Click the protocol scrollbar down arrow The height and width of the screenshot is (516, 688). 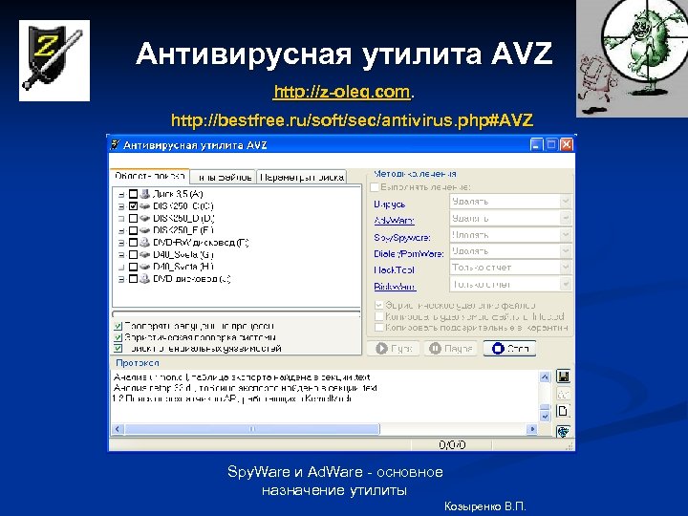click(x=545, y=416)
